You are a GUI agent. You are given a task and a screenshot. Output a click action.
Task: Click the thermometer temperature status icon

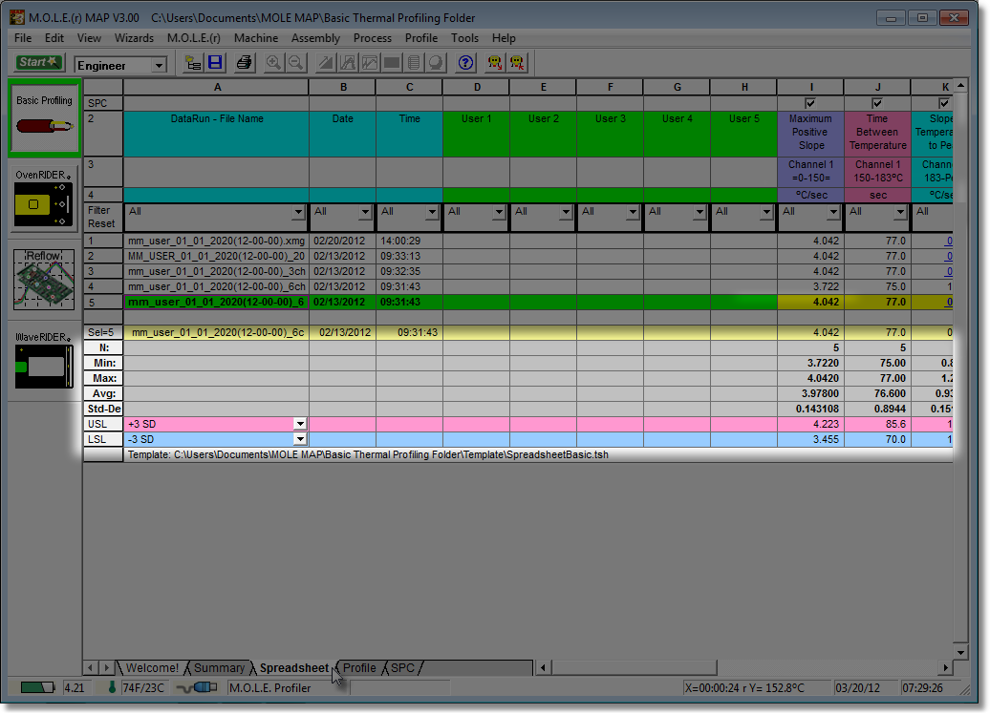112,687
